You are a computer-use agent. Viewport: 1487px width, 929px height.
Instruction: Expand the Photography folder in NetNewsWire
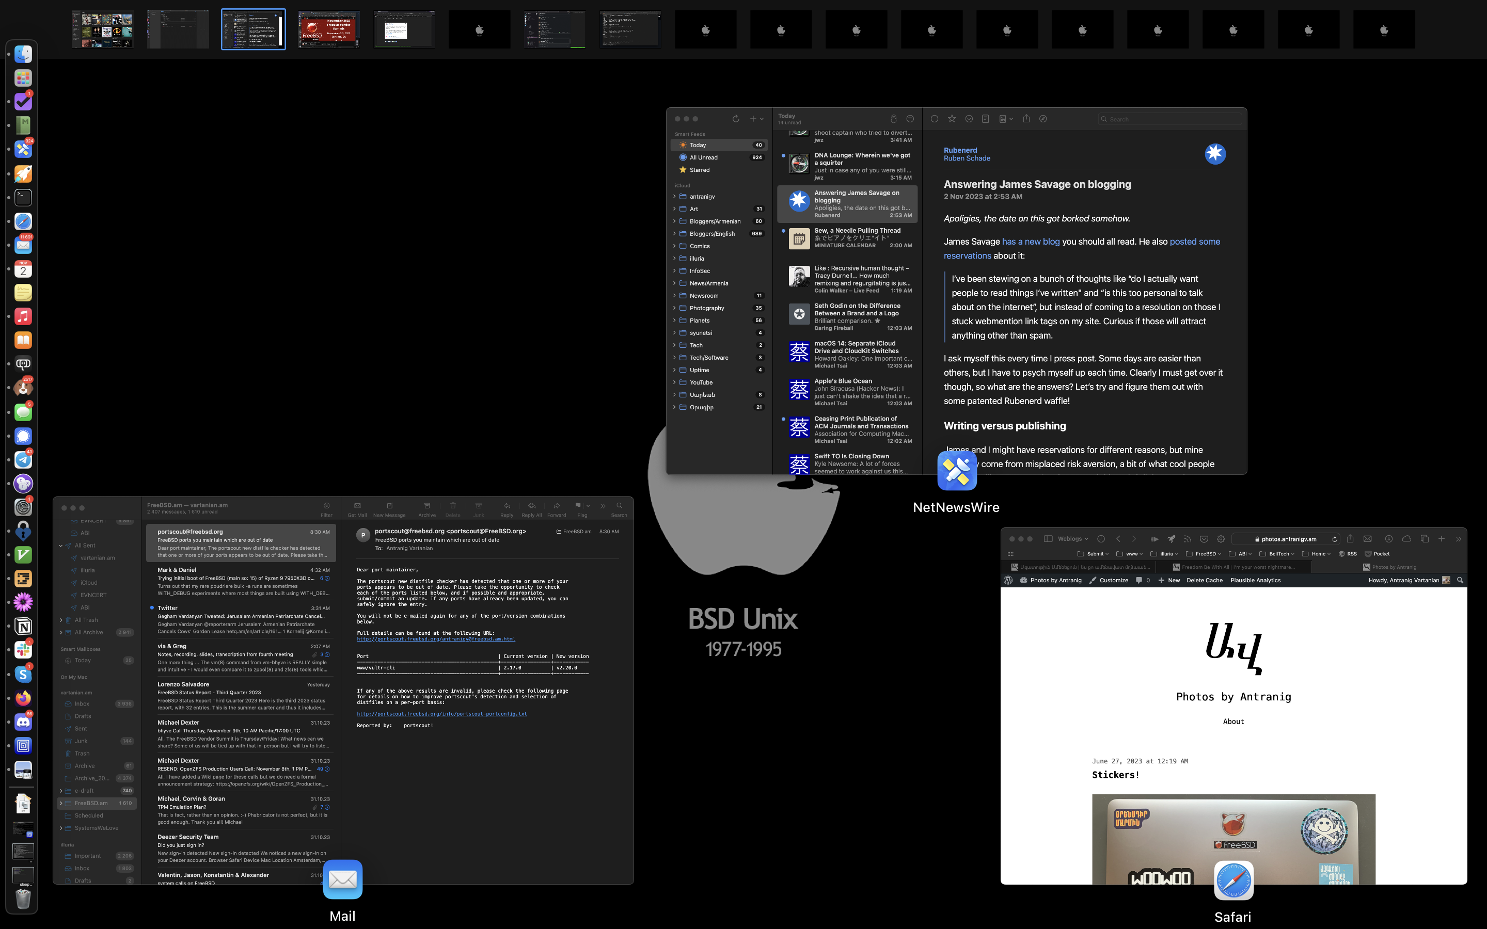tap(674, 308)
